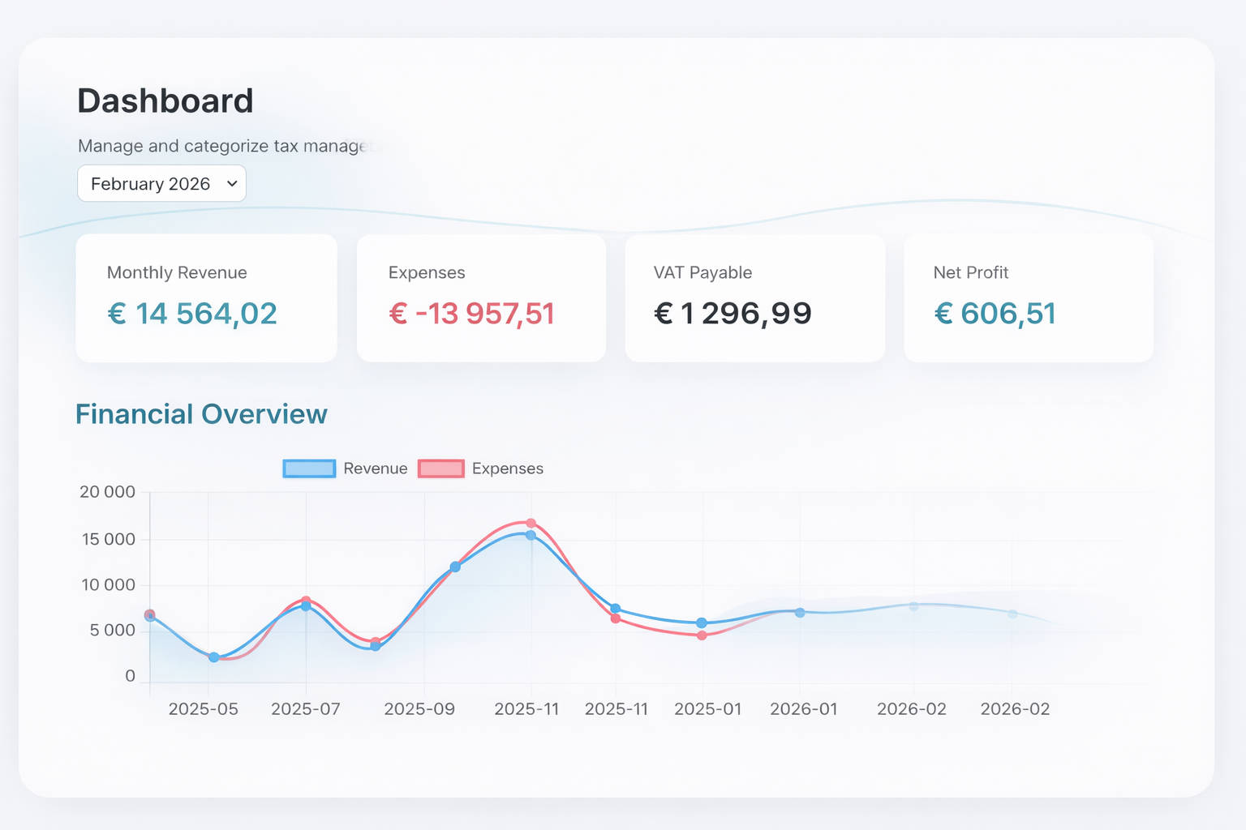This screenshot has height=830, width=1246.
Task: Select the Monthly Revenue card
Action: pyautogui.click(x=206, y=297)
